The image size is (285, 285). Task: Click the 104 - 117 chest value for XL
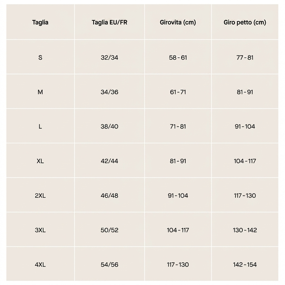point(245,161)
